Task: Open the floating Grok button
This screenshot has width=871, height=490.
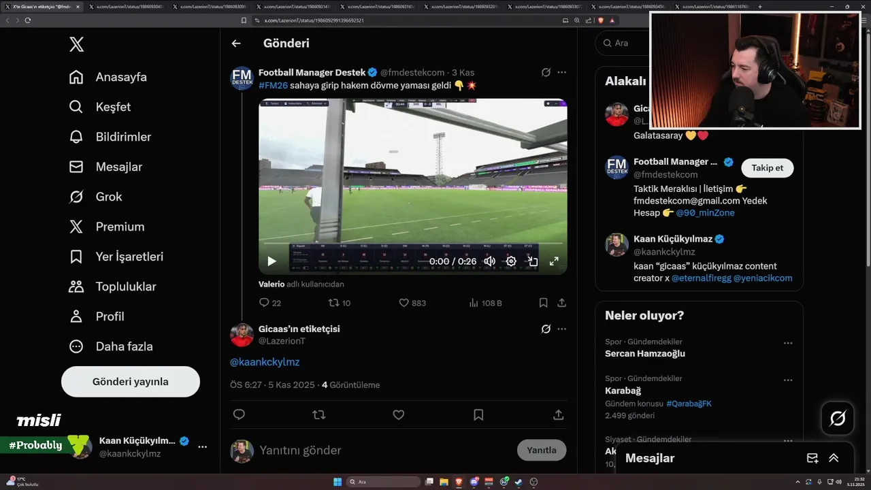Action: [x=838, y=419]
